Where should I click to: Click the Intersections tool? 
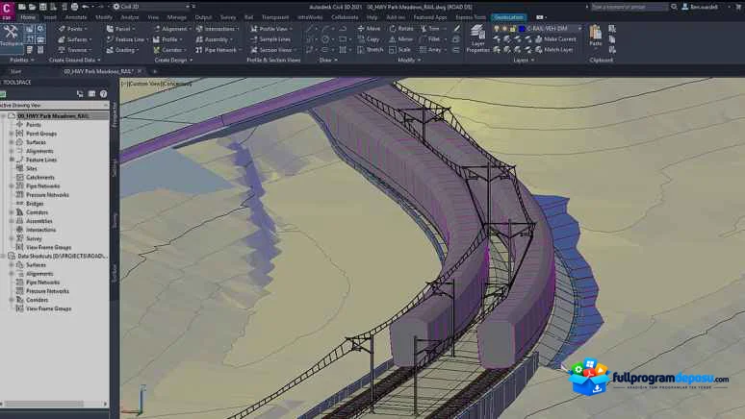pyautogui.click(x=218, y=29)
